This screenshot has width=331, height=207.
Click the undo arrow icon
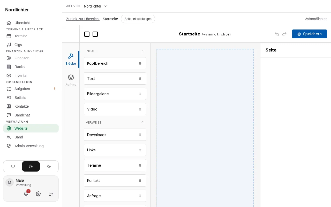click(277, 34)
